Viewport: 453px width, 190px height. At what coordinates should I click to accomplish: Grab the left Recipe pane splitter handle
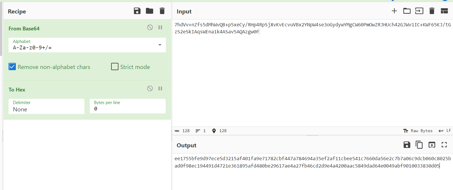pos(3,135)
